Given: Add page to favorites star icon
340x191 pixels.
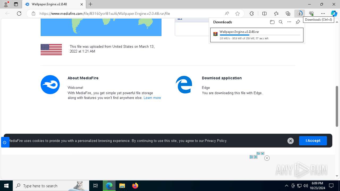Looking at the screenshot, I should click(x=237, y=14).
